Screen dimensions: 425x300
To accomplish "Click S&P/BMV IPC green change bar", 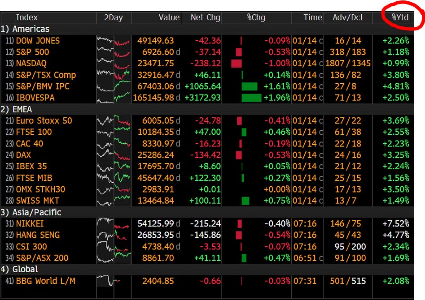I will (250, 86).
